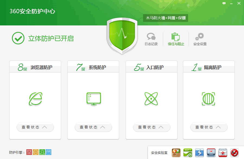Click the 7层 系统防护 card header
The width and height of the screenshot is (244, 159).
click(93, 67)
